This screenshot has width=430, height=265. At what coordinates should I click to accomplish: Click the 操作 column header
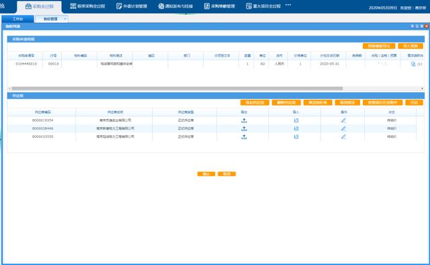coord(343,112)
